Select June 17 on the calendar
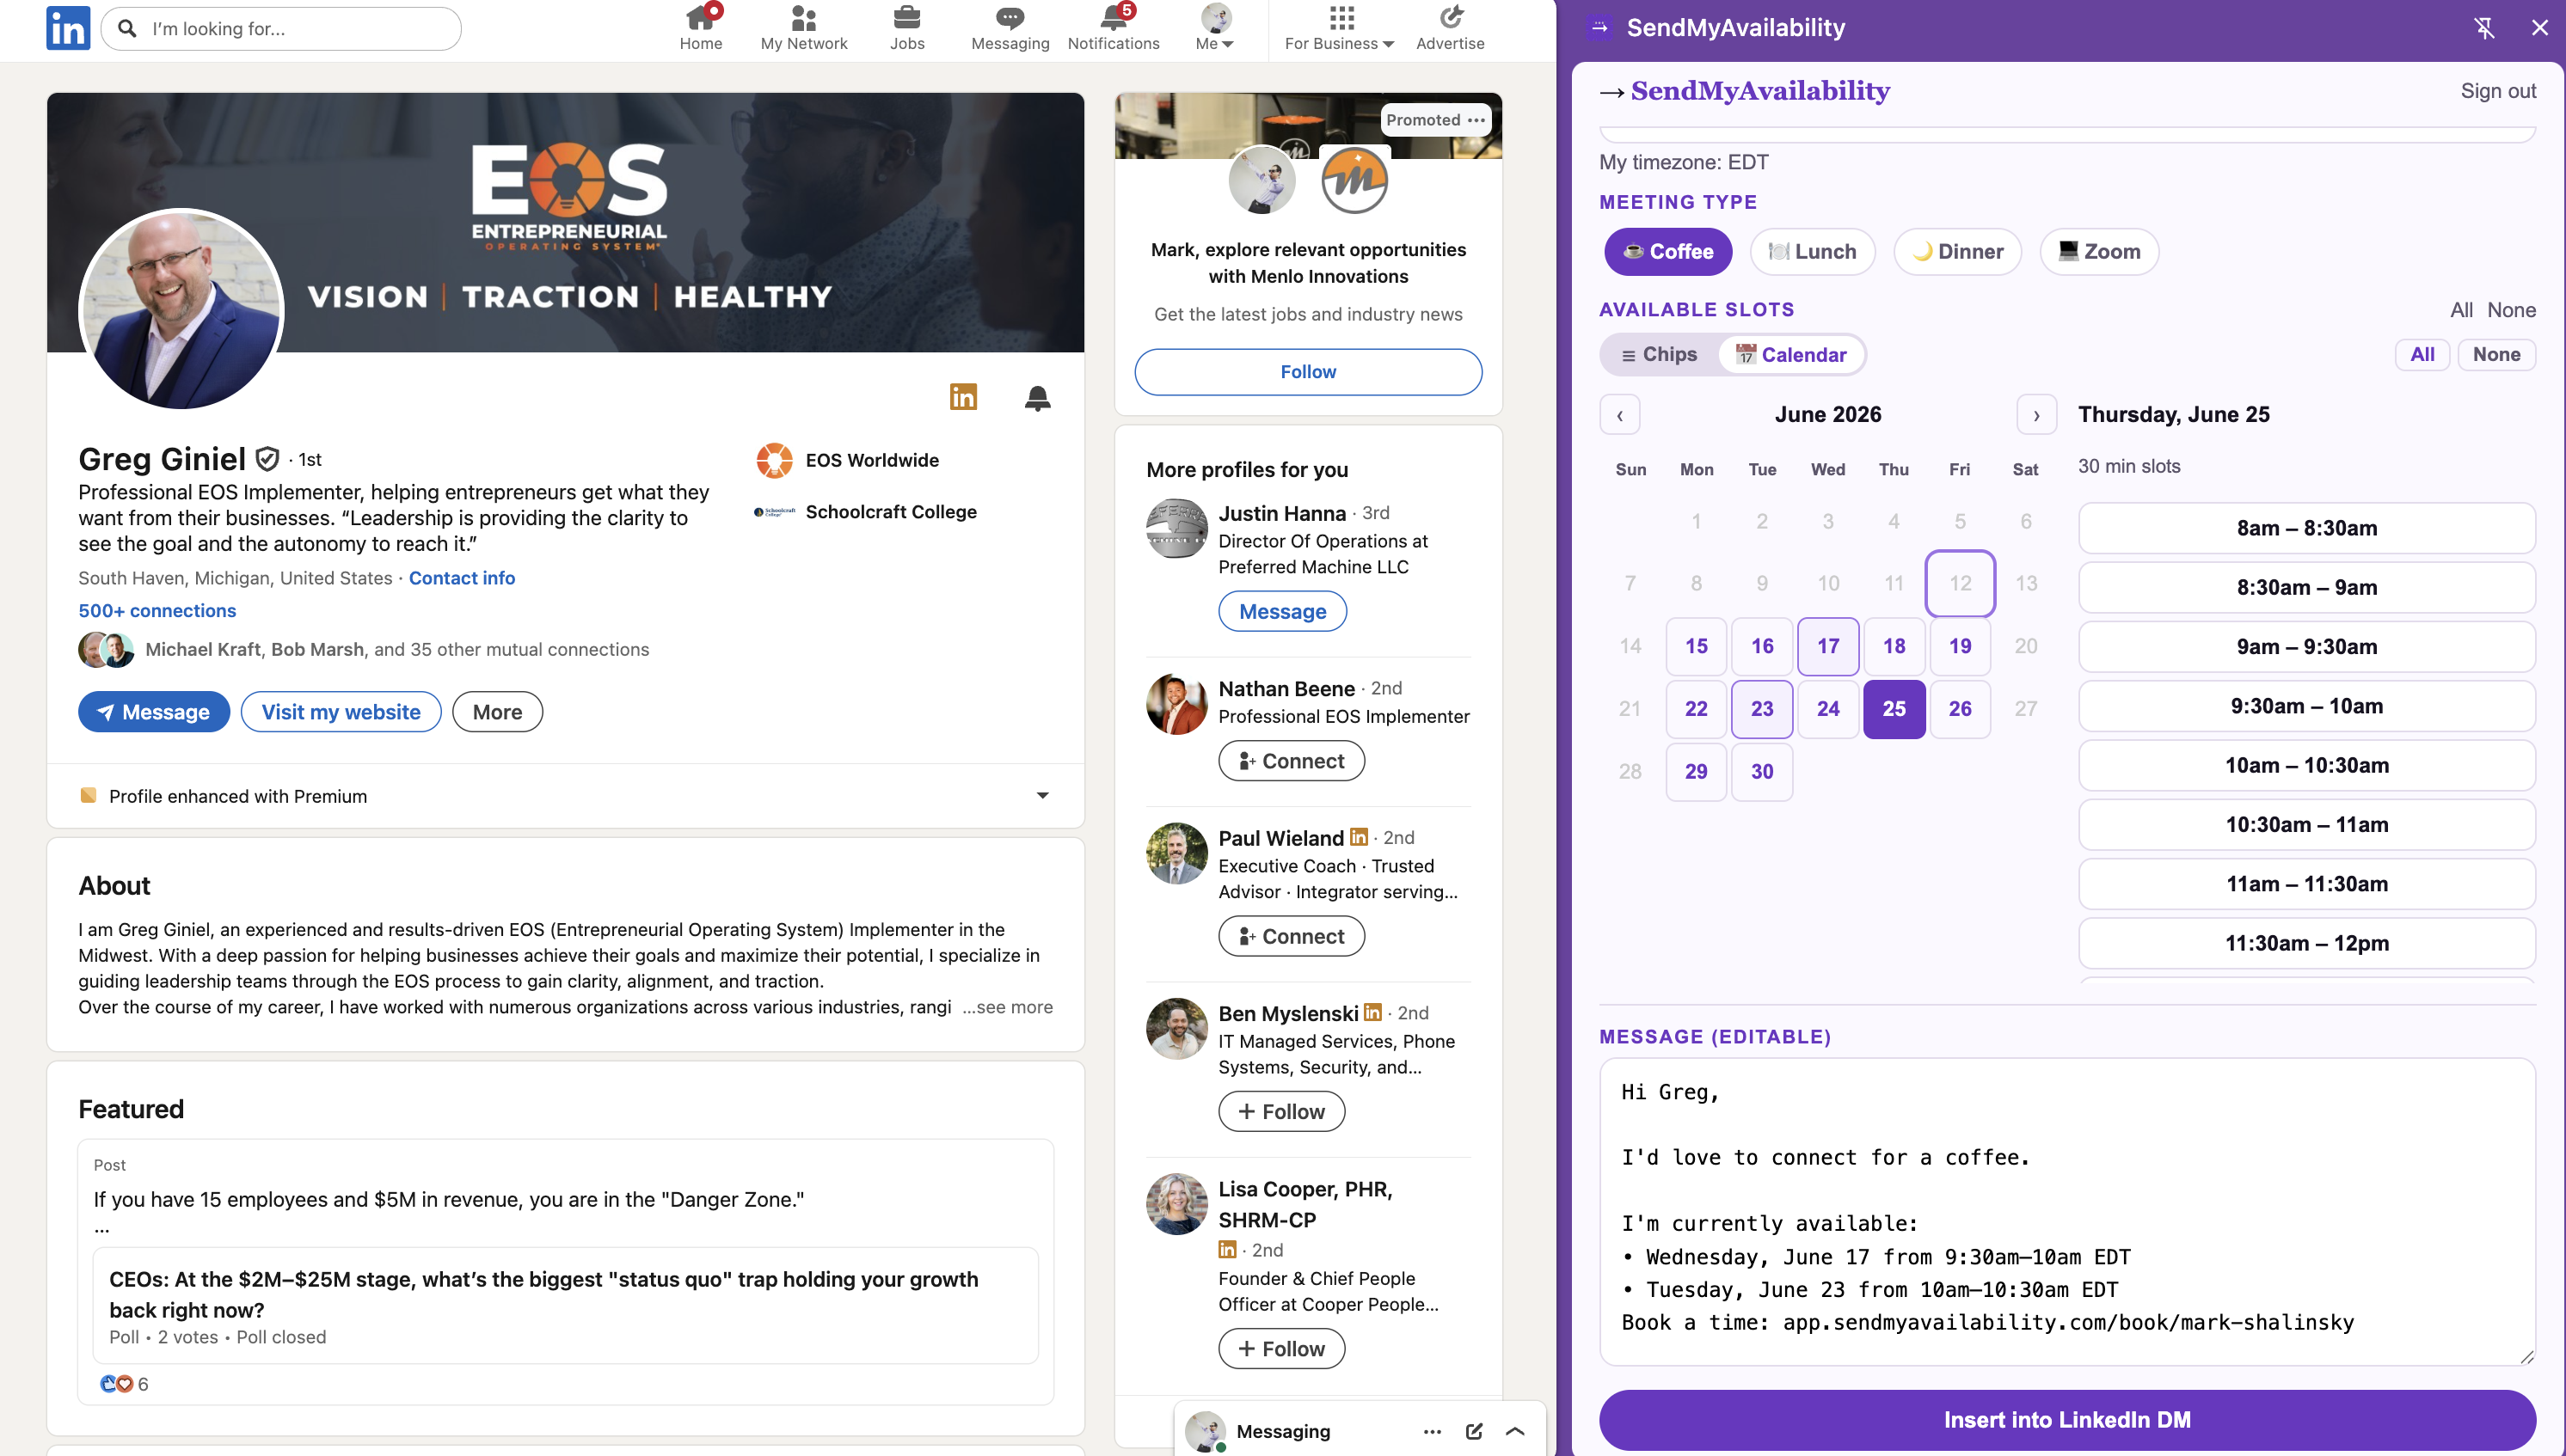Viewport: 2566px width, 1456px height. [1827, 646]
